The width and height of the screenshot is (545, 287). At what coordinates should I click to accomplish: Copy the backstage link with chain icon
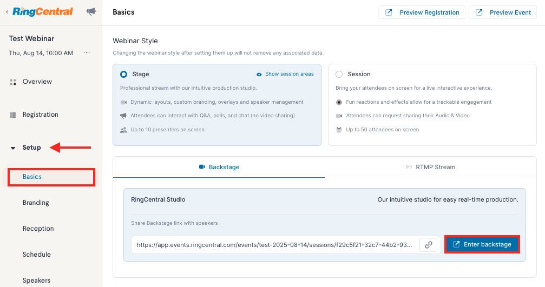pyautogui.click(x=428, y=245)
